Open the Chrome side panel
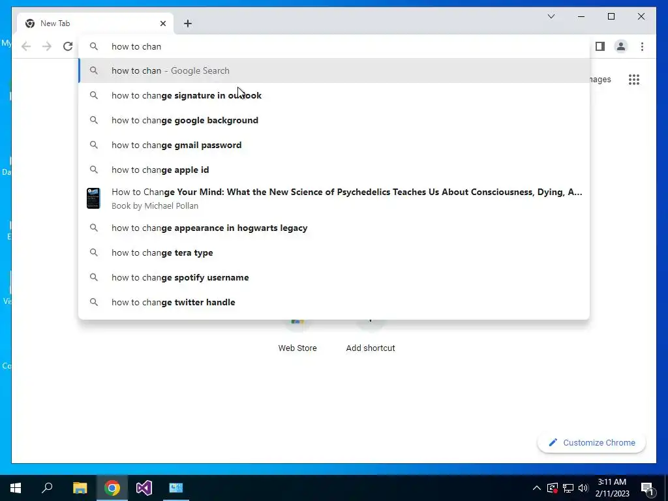The image size is (668, 501). pyautogui.click(x=600, y=46)
